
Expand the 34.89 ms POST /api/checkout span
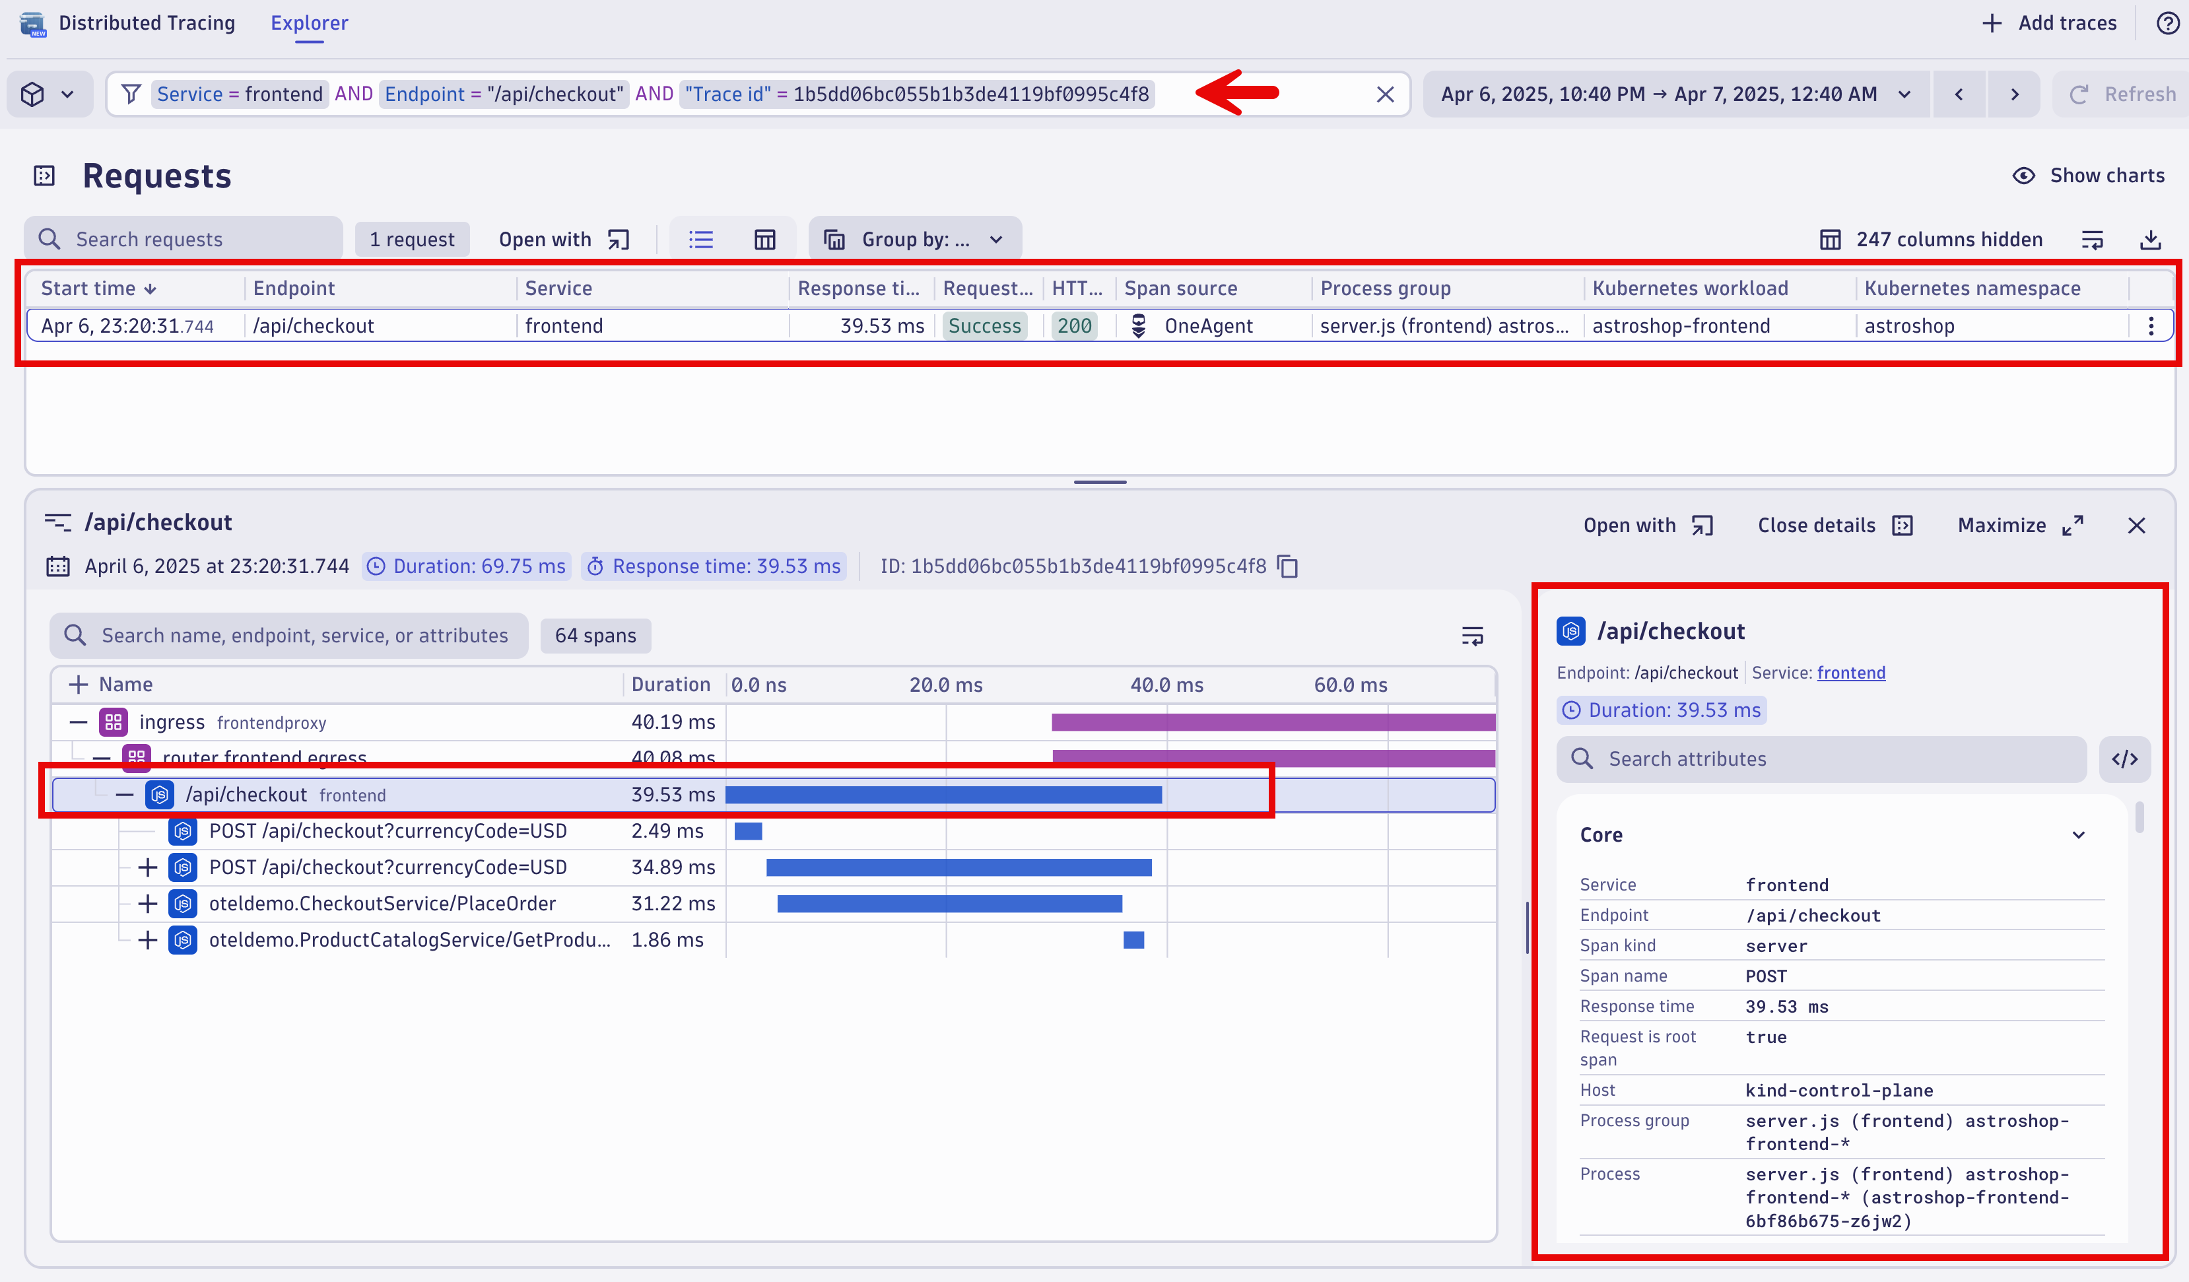[x=148, y=867]
